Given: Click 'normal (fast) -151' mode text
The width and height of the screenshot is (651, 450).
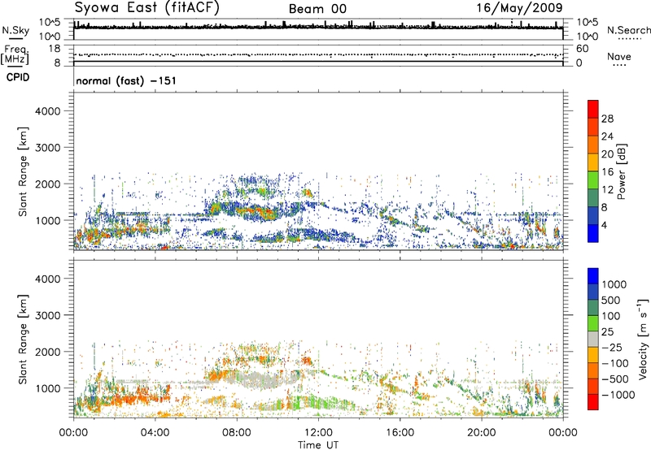Looking at the screenshot, I should (x=126, y=80).
